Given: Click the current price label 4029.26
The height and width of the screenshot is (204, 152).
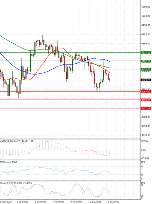Looking at the screenshot, I should click(x=146, y=80).
